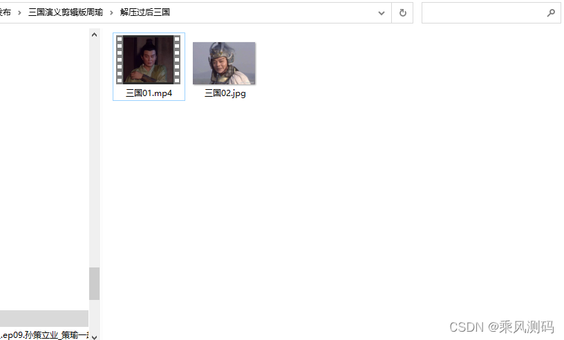Image resolution: width=564 pixels, height=340 pixels.
Task: Click the search magnifier icon
Action: click(x=551, y=13)
